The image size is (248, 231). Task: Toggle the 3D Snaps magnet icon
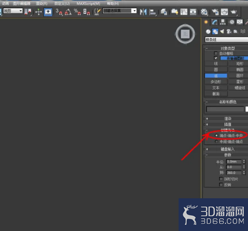(59, 12)
